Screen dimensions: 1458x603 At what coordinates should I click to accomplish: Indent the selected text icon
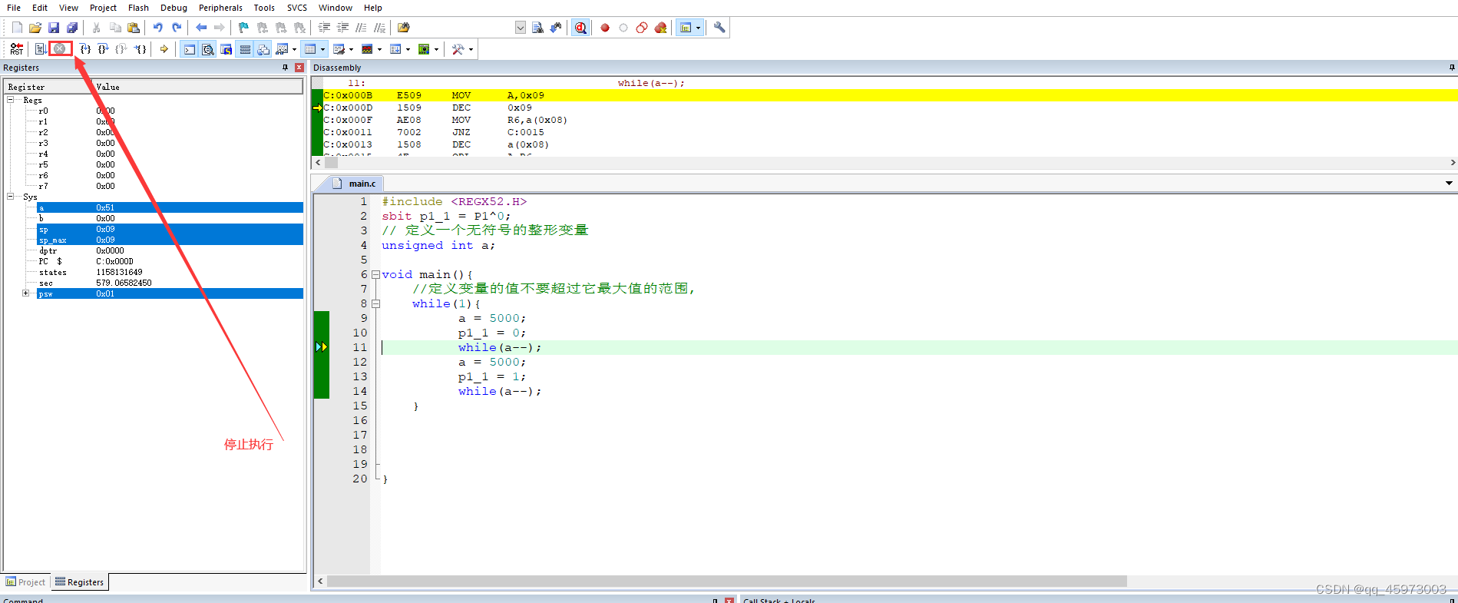[x=324, y=28]
